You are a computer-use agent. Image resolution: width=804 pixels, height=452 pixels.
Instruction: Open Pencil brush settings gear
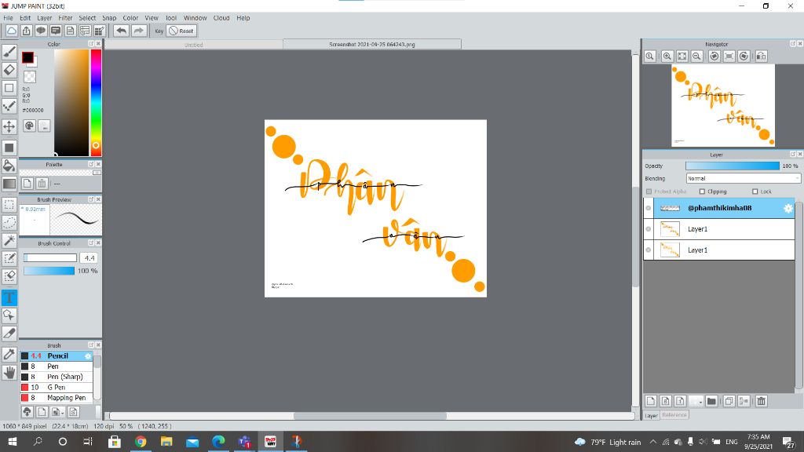point(88,355)
